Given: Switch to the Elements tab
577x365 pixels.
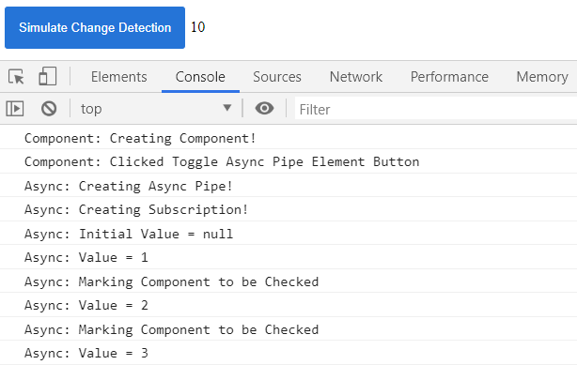Looking at the screenshot, I should tap(118, 77).
